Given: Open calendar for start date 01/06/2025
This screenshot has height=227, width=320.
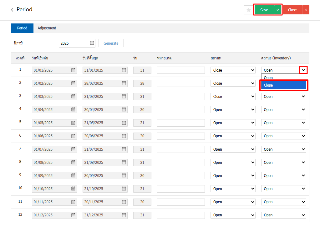Looking at the screenshot, I should (x=73, y=136).
